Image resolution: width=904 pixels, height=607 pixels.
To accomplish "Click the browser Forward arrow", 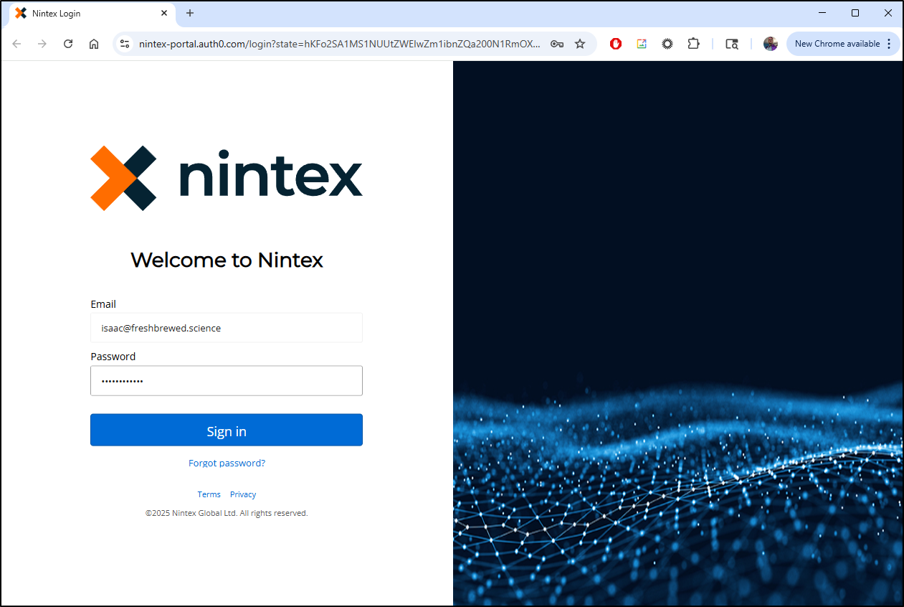I will (x=42, y=44).
